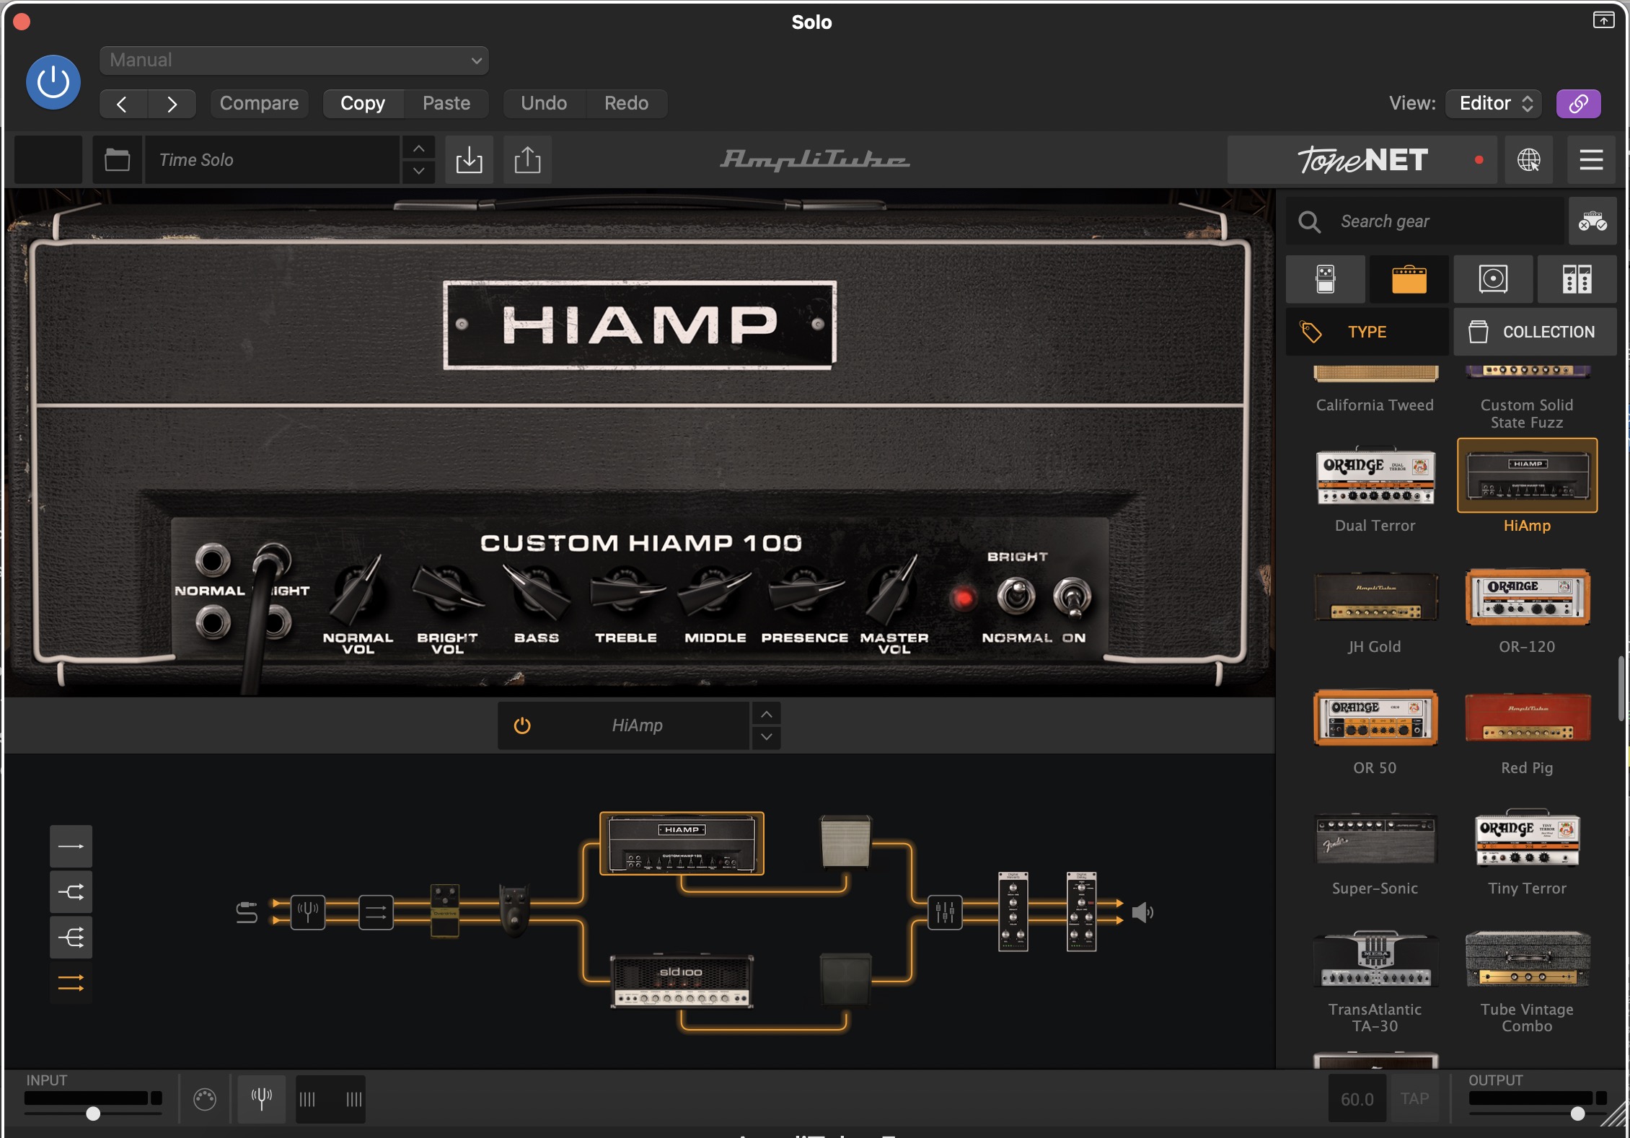Toggle the bottom-bar tuner button
The height and width of the screenshot is (1138, 1630).
(x=261, y=1098)
